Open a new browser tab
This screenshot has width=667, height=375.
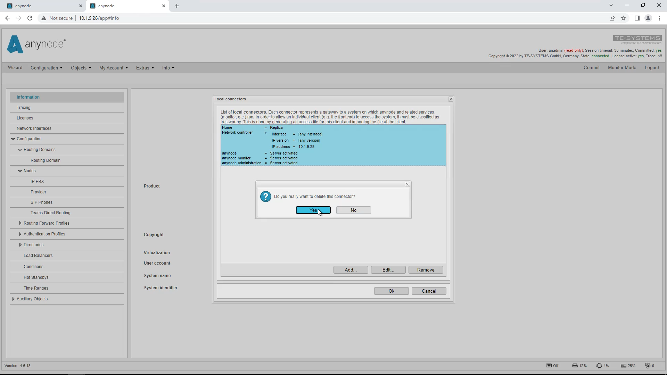177,6
